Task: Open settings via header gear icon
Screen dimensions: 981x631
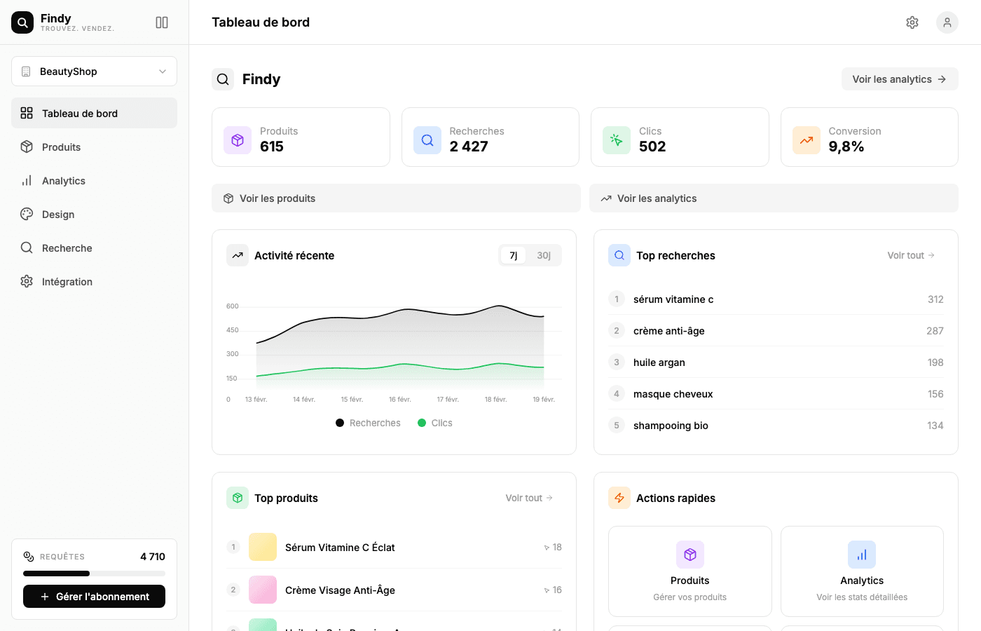Action: pyautogui.click(x=912, y=22)
